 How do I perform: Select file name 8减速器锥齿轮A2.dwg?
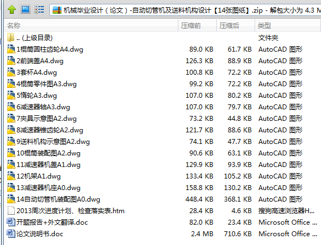point(50,130)
